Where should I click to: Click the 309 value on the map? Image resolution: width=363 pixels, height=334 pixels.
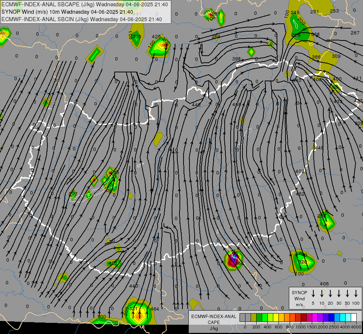336,56
